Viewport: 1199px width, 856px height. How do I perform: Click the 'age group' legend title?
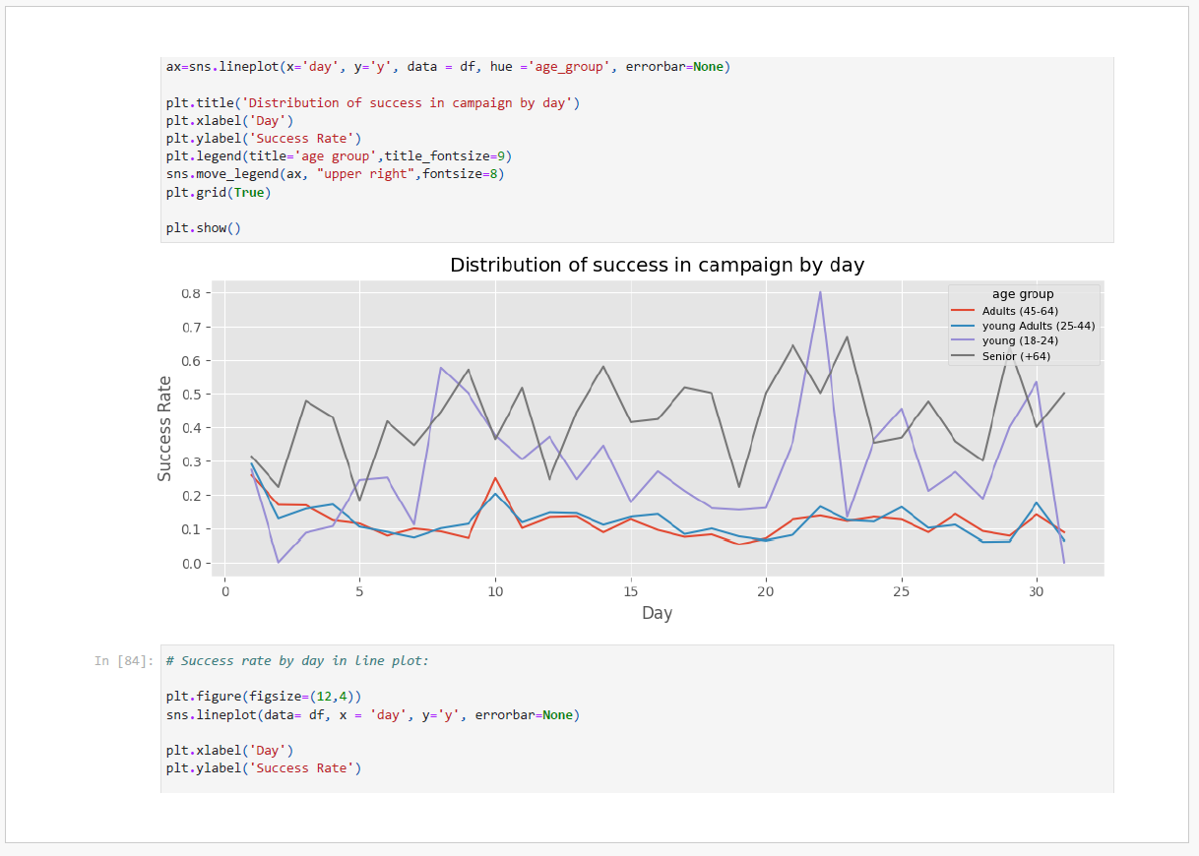click(x=1023, y=293)
